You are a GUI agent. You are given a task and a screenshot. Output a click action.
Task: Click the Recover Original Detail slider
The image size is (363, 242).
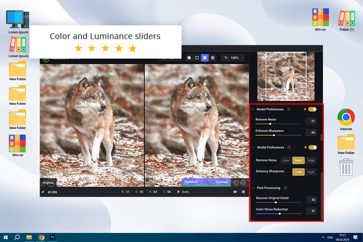(279, 202)
